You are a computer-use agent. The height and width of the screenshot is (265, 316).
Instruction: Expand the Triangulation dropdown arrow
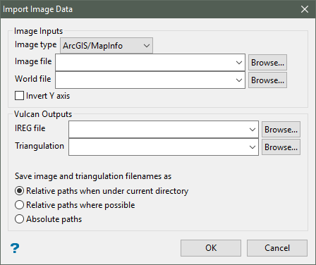253,147
